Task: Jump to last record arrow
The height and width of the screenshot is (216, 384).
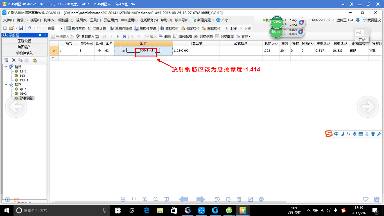Action: coord(125,37)
